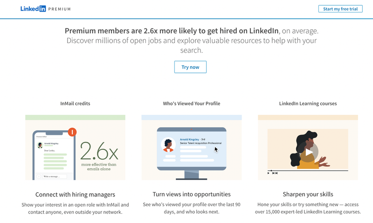Click the orange notification alert badge
This screenshot has width=373, height=223.
[72, 132]
